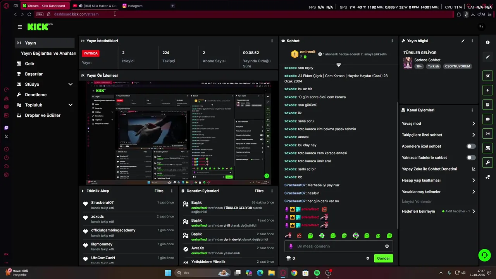Open chat settings gear icon
The image size is (496, 279).
368,258
